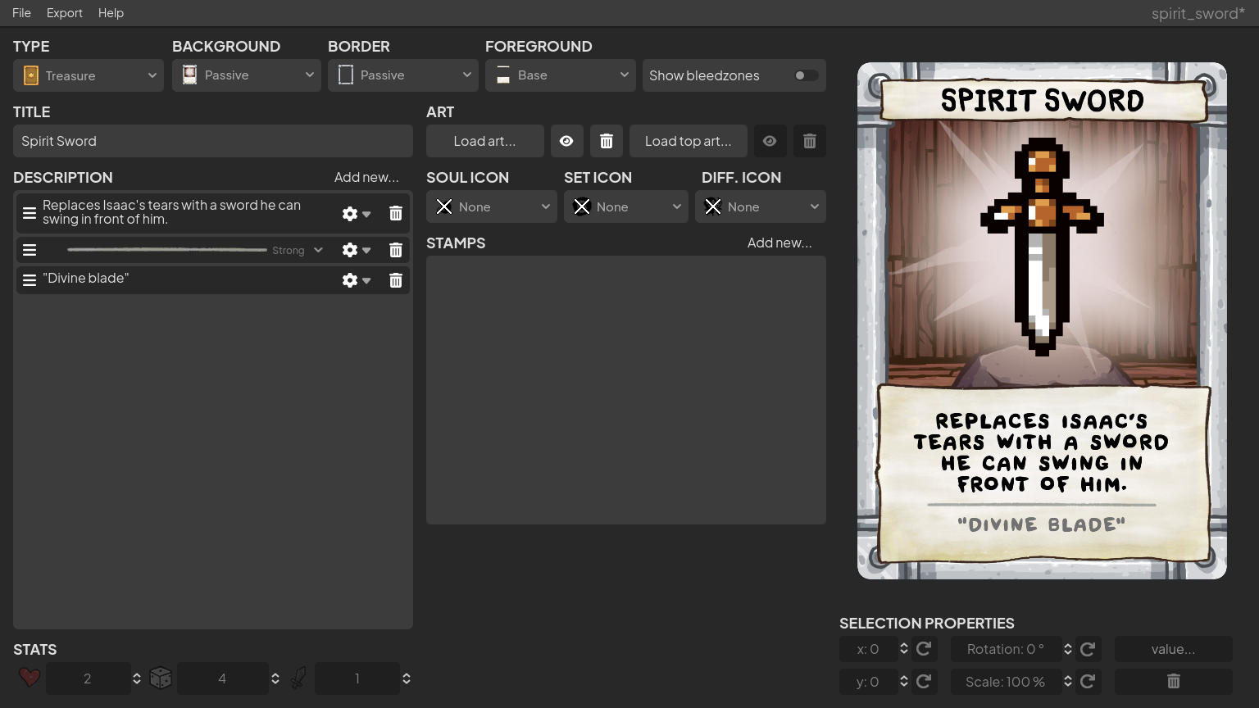Click the "Replaces Isaac's tears" description text
Screen dimensions: 1259x708
tap(172, 212)
